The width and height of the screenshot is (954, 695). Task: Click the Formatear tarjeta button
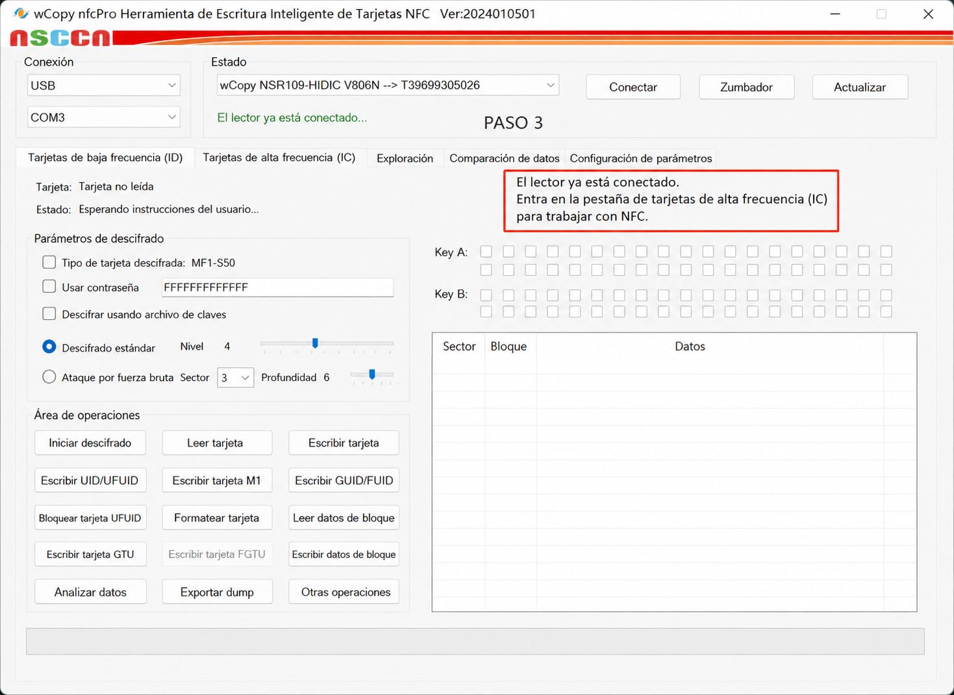217,518
